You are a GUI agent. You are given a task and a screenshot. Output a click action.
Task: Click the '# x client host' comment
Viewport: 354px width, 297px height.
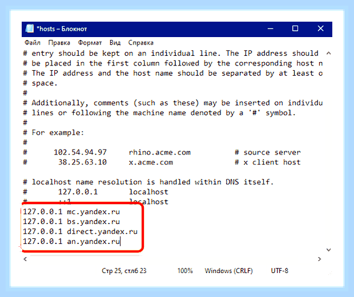pyautogui.click(x=268, y=162)
